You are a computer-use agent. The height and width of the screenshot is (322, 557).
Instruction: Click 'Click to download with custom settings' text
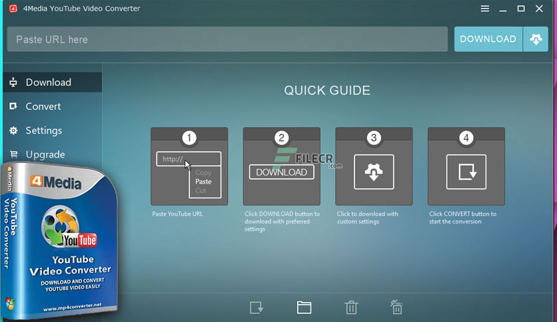(367, 218)
